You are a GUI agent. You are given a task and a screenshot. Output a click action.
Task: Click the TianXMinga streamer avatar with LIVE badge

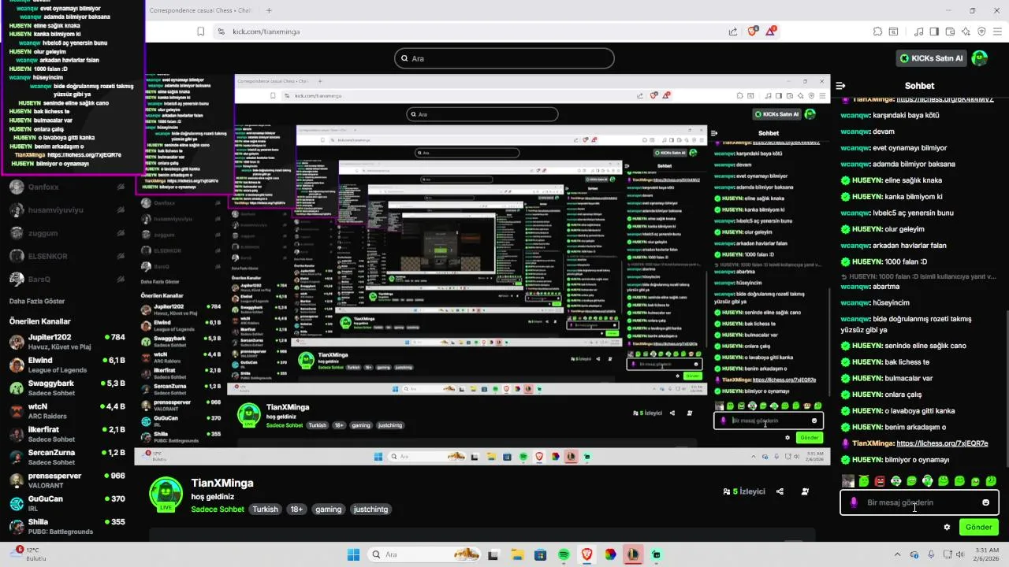166,494
